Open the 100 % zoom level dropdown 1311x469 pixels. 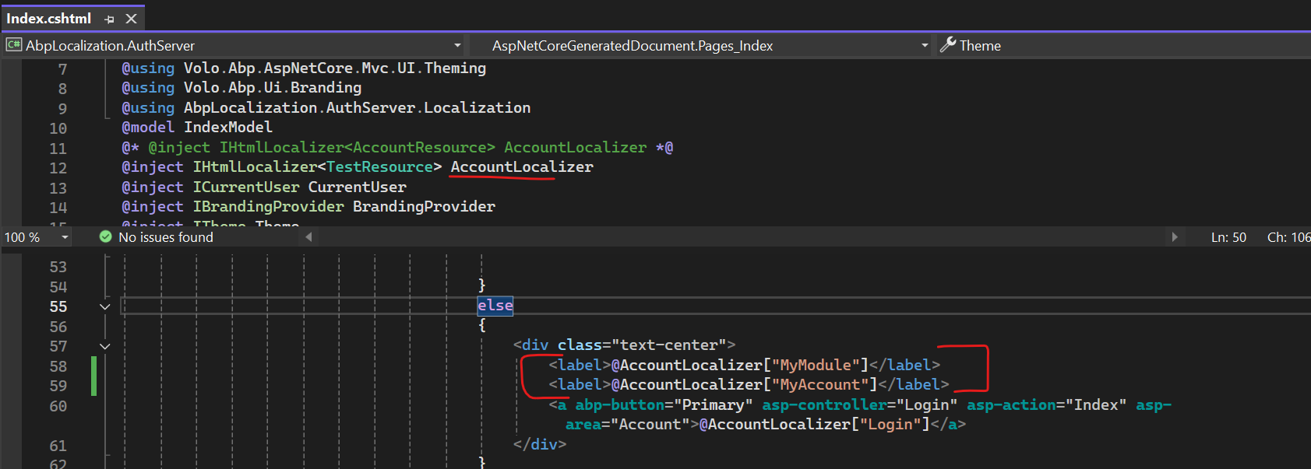[65, 237]
